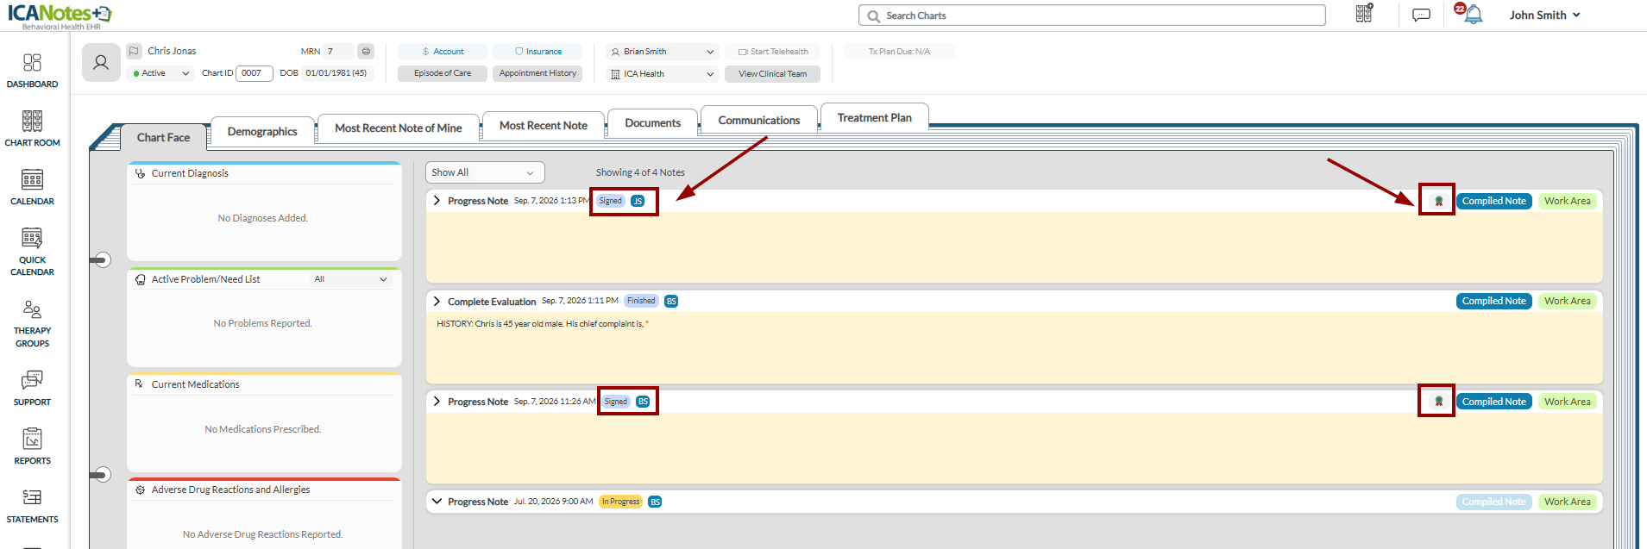
Task: Switch to the Treatment Plan tab
Action: coord(874,117)
